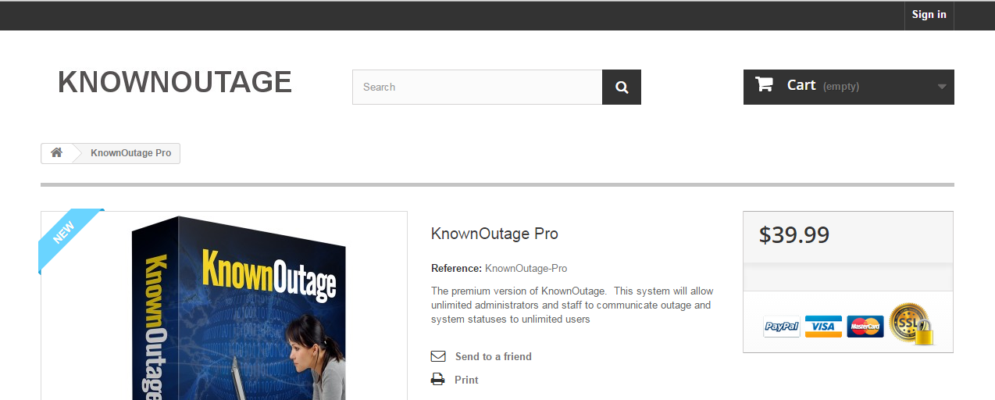
Task: Select the KnownOutage Pro product title
Action: pyautogui.click(x=494, y=234)
